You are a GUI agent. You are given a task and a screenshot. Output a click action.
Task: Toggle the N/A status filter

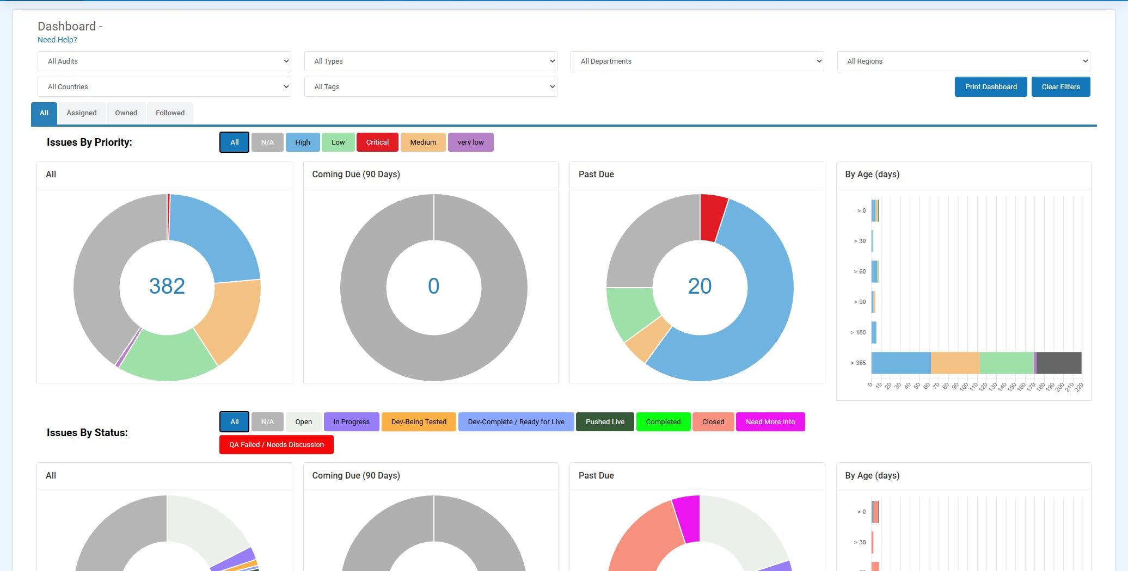click(x=267, y=422)
